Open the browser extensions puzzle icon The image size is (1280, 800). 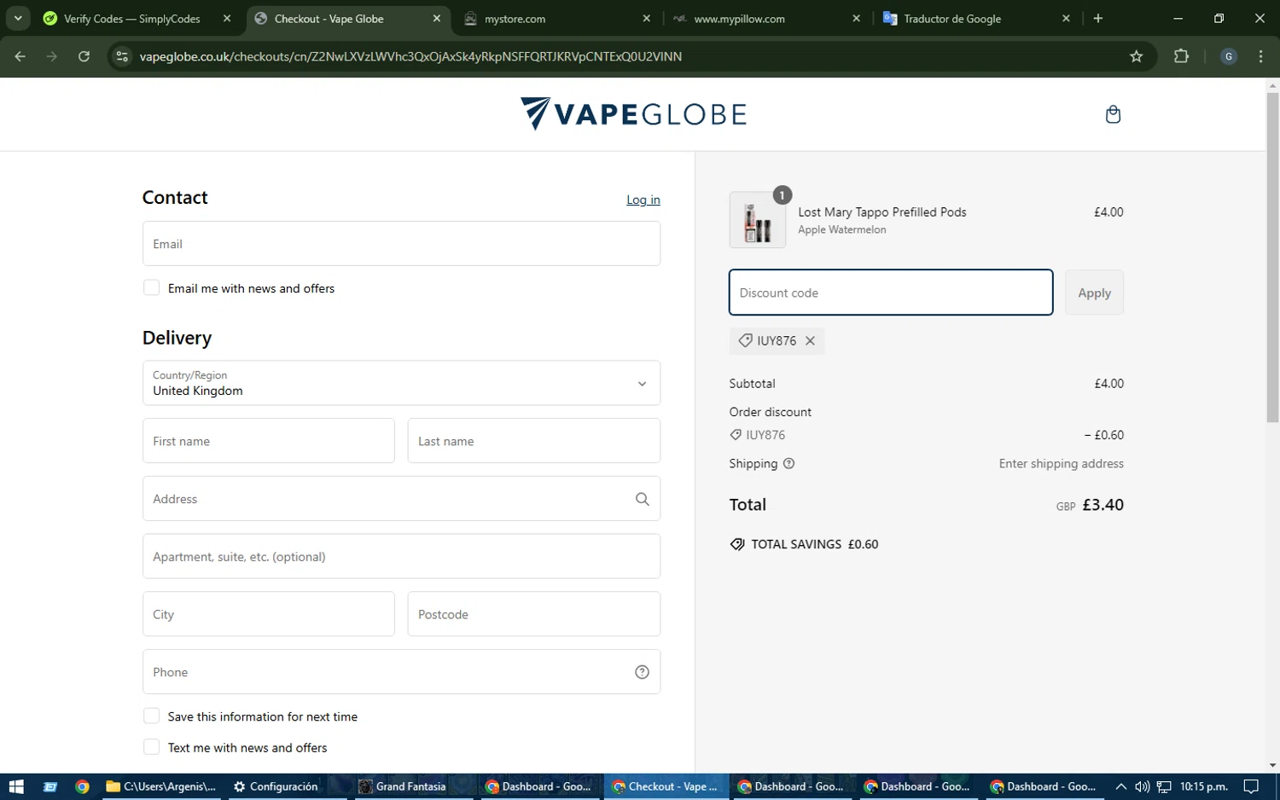pyautogui.click(x=1181, y=56)
